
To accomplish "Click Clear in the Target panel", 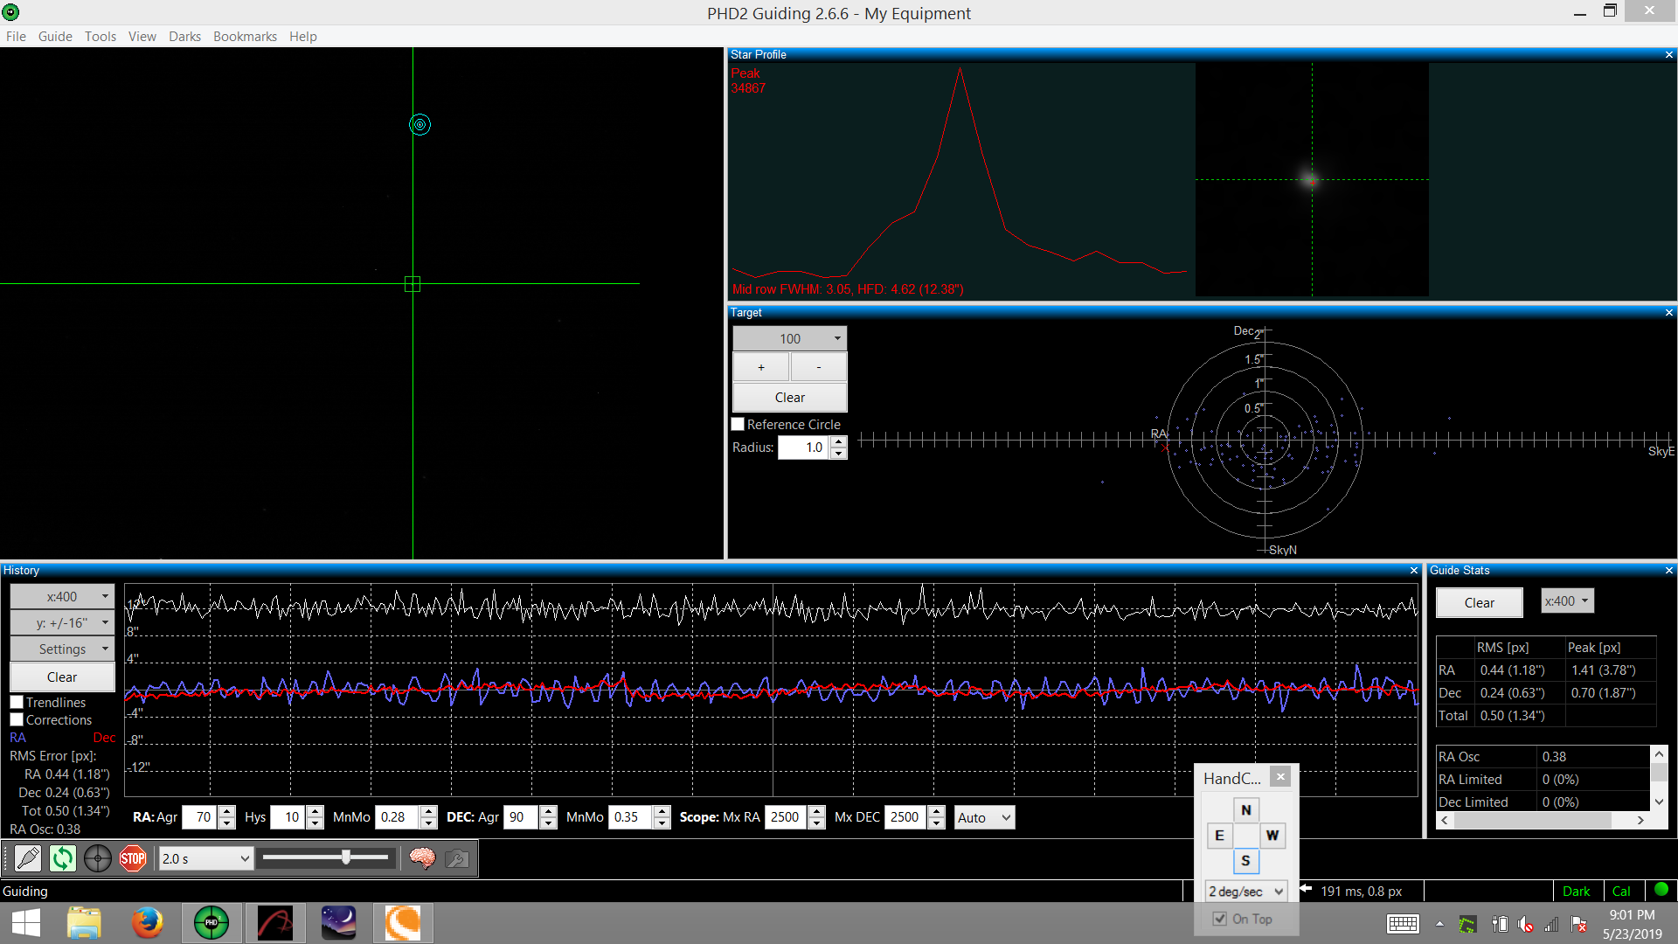I will coord(790,397).
